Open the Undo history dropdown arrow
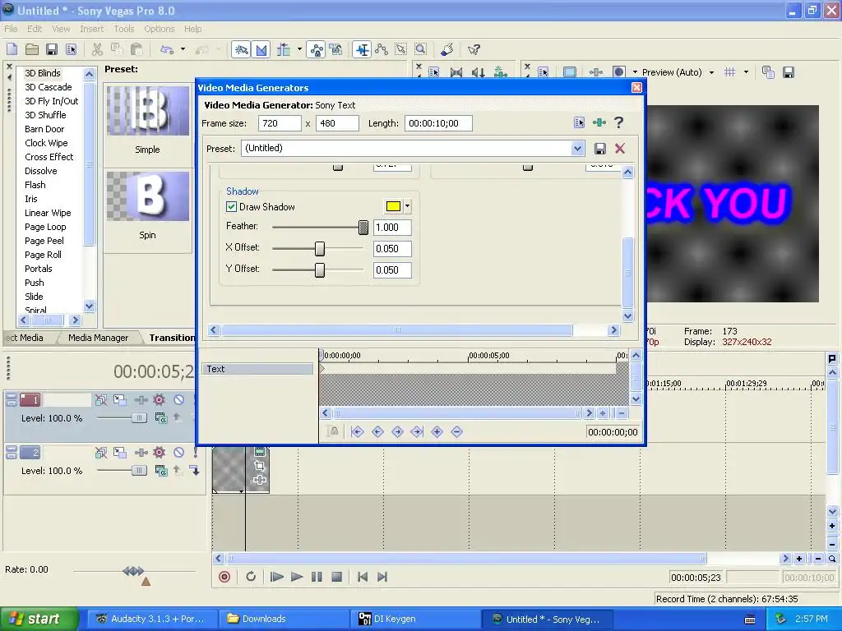 pos(183,50)
